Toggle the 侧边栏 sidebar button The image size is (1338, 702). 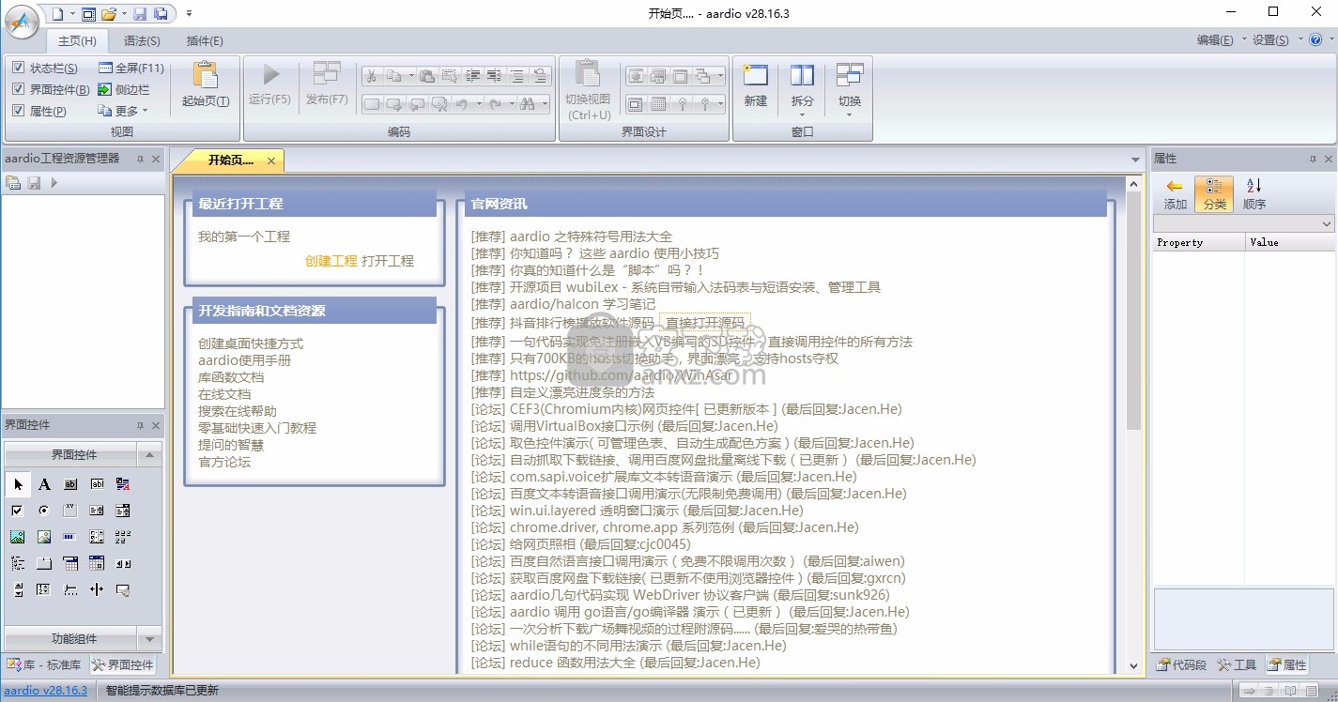[x=123, y=89]
